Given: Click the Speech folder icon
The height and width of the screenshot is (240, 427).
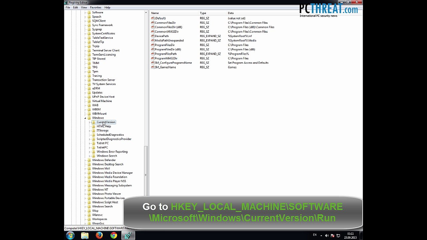Looking at the screenshot, I should point(89,17).
